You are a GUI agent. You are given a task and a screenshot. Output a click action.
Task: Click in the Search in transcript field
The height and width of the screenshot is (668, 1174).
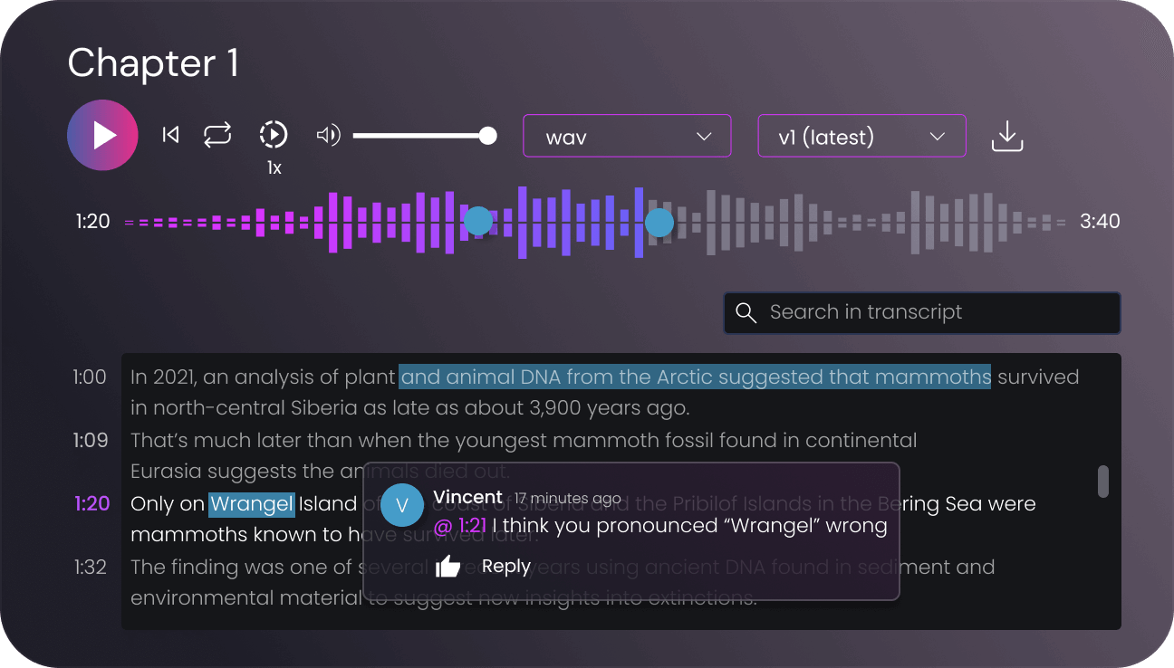tap(922, 312)
